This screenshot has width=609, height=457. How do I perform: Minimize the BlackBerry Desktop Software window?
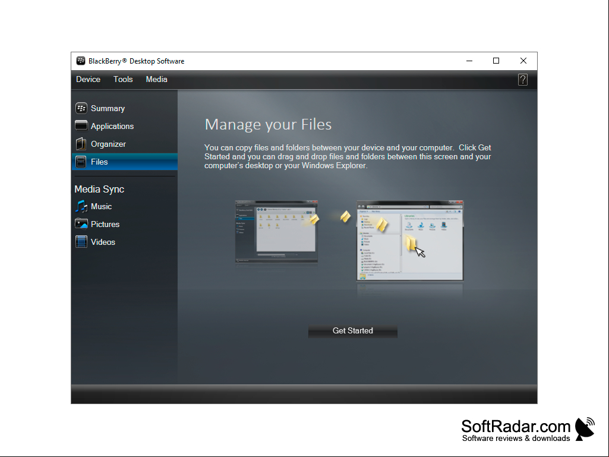pyautogui.click(x=469, y=61)
